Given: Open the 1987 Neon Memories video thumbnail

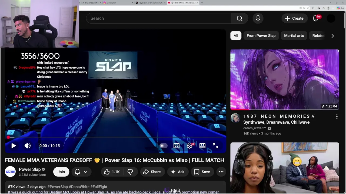Looking at the screenshot, I should click(x=285, y=80).
